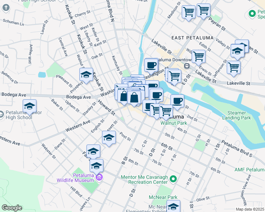
Task: Click the green Cavanagh Recreation Center pin
Action: 173,179
